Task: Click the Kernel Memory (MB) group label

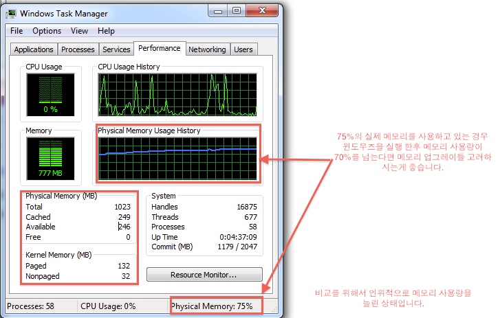Action: tap(58, 255)
